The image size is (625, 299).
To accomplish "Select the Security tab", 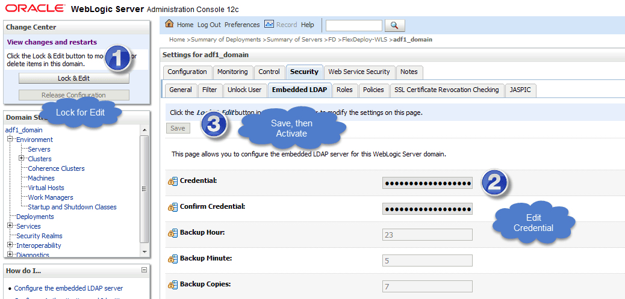I will click(304, 72).
